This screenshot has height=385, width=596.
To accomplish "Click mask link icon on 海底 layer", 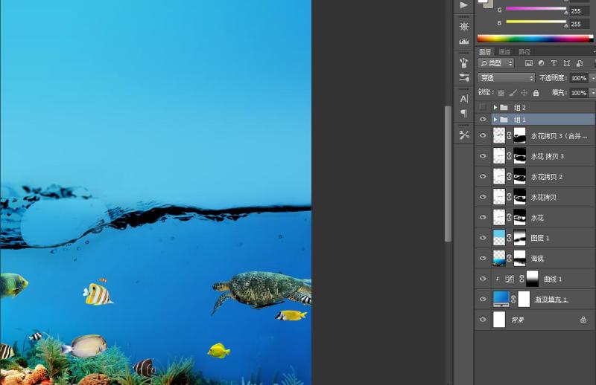I will (510, 259).
